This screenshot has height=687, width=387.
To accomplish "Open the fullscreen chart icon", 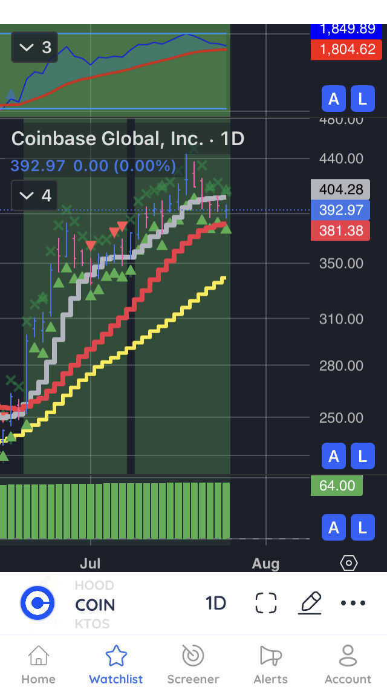I will (x=266, y=603).
